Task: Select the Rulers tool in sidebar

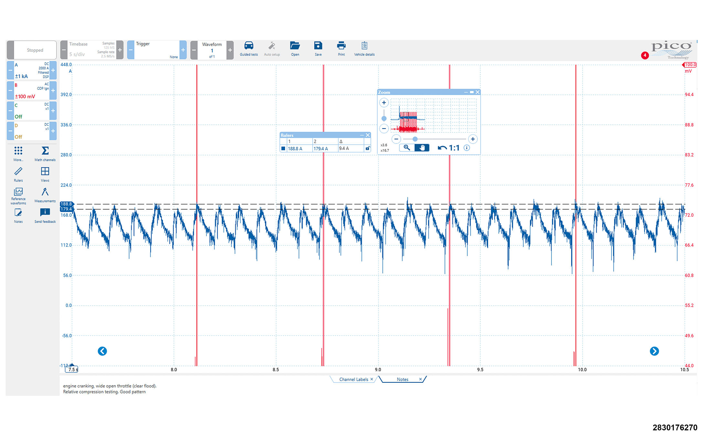Action: pos(18,171)
